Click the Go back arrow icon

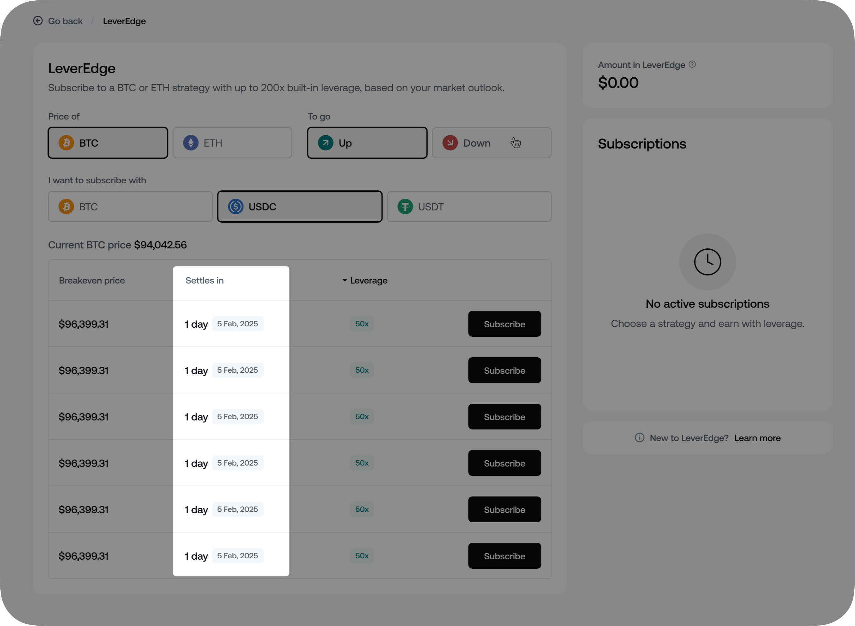[x=38, y=21]
